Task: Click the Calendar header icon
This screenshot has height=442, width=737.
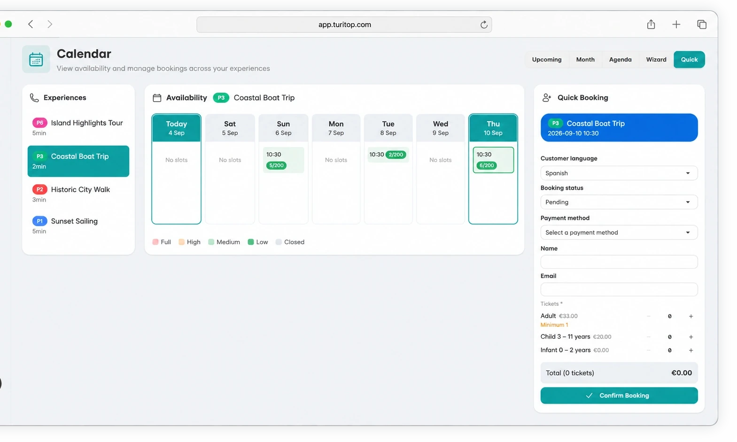Action: [x=36, y=59]
